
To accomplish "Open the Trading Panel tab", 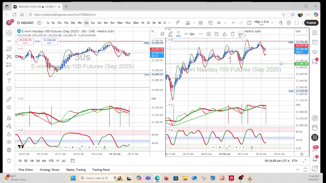I will (x=101, y=170).
